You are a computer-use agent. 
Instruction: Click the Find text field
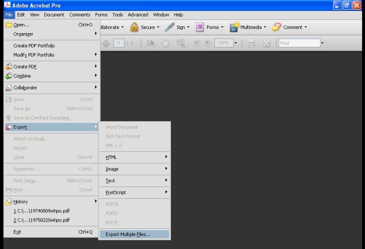click(x=299, y=43)
